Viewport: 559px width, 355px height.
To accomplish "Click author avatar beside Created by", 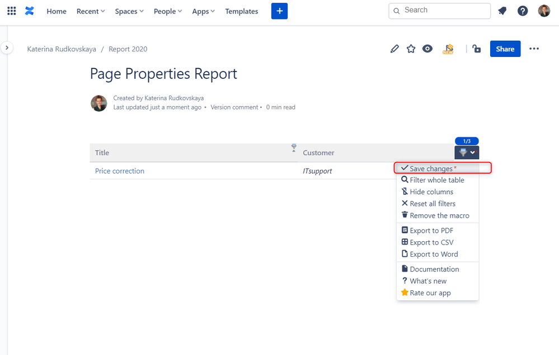I will [98, 103].
